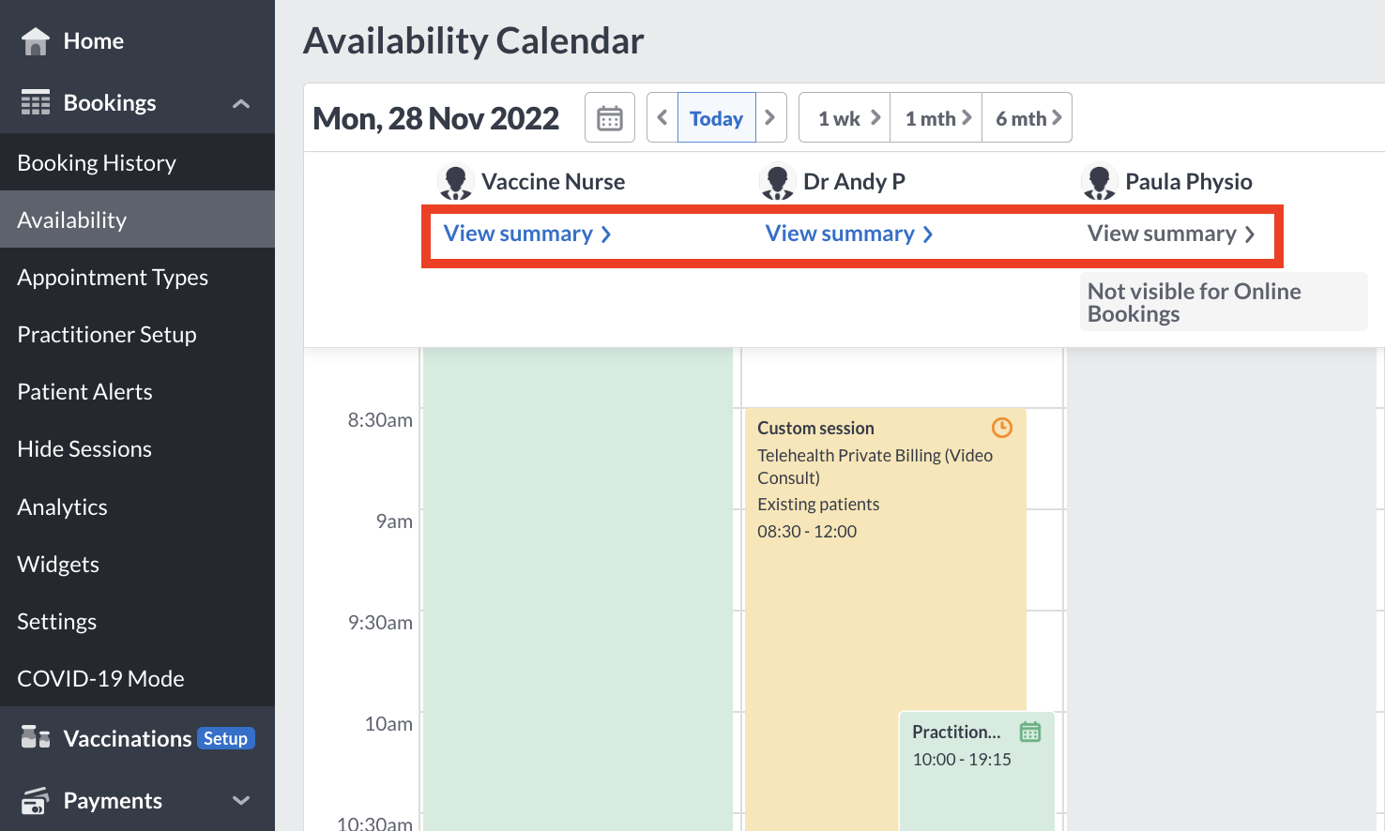Advance to the next day with the right chevron
This screenshot has height=831, width=1385.
coord(769,116)
